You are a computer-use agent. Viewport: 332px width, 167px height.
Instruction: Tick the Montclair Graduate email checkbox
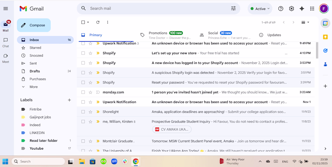pos(83,141)
